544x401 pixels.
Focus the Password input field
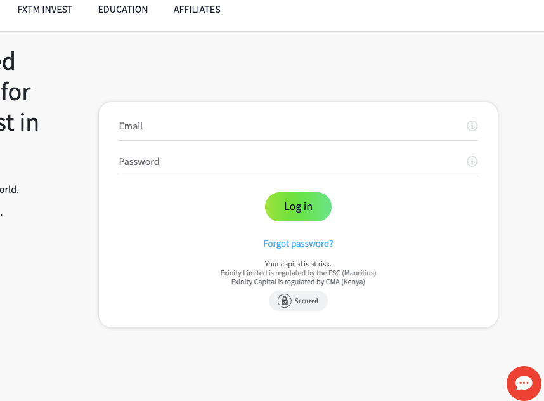(x=298, y=162)
